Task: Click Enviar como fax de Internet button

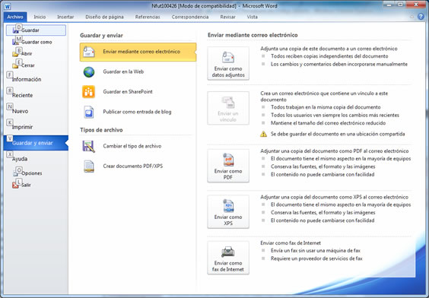Action: point(228,258)
